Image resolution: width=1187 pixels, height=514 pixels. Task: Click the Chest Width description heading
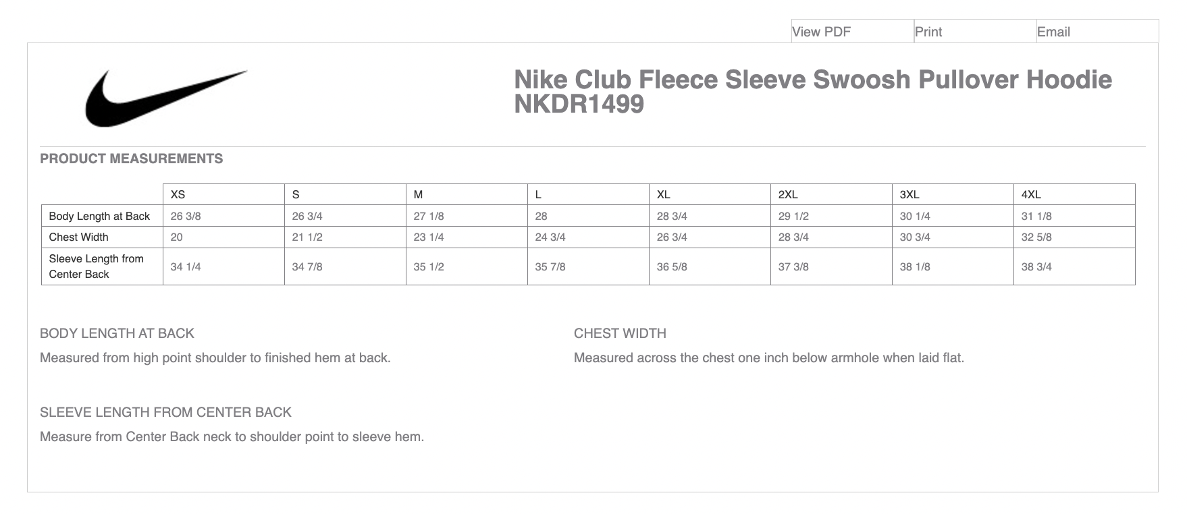(x=619, y=333)
